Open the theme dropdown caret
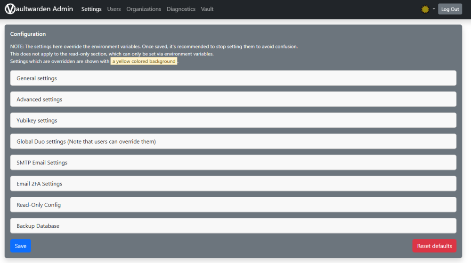This screenshot has width=471, height=263. click(434, 9)
